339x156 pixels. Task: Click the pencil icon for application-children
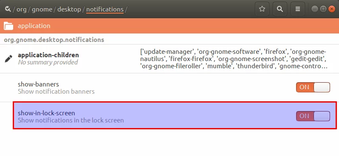point(8,58)
